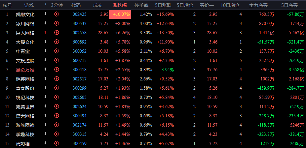Screen dimensions: 306x148
Task: Click the star-column marker beside 游族网络
Action: [46, 125]
